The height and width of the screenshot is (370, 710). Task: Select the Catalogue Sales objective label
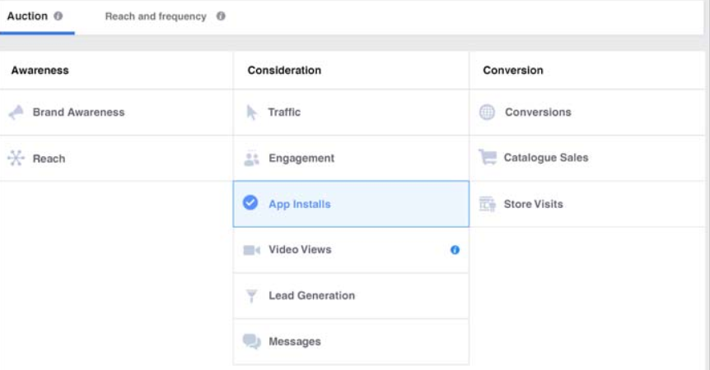[545, 158]
